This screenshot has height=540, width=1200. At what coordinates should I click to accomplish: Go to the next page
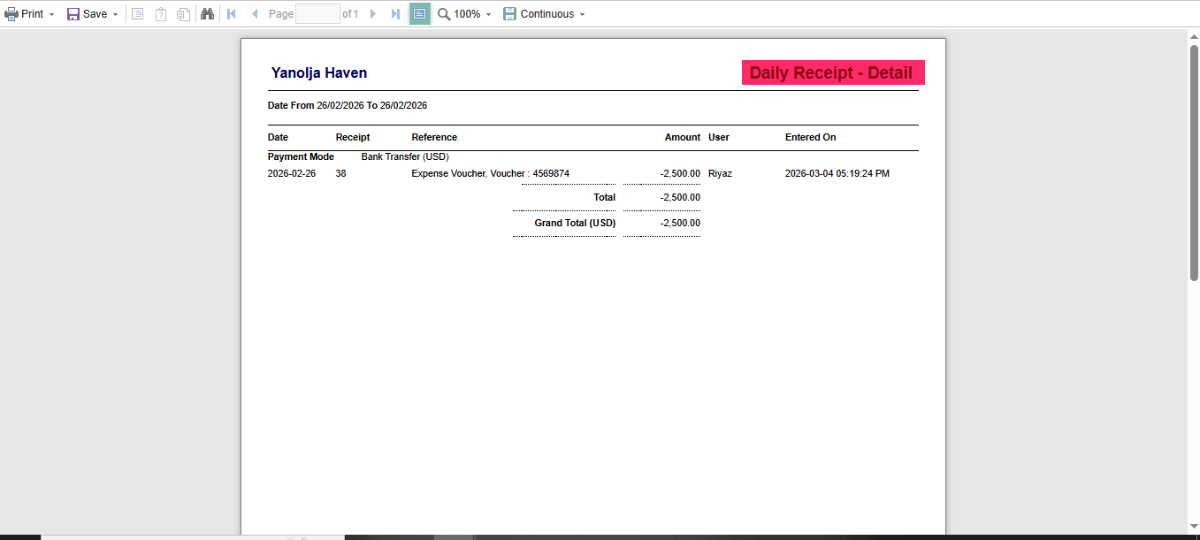(372, 14)
